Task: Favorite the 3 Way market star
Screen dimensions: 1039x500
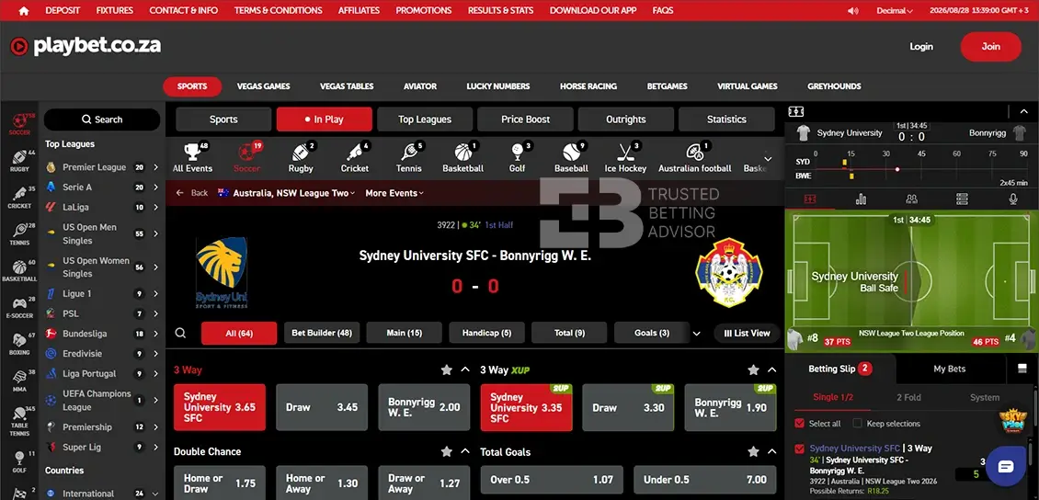Action: point(447,369)
